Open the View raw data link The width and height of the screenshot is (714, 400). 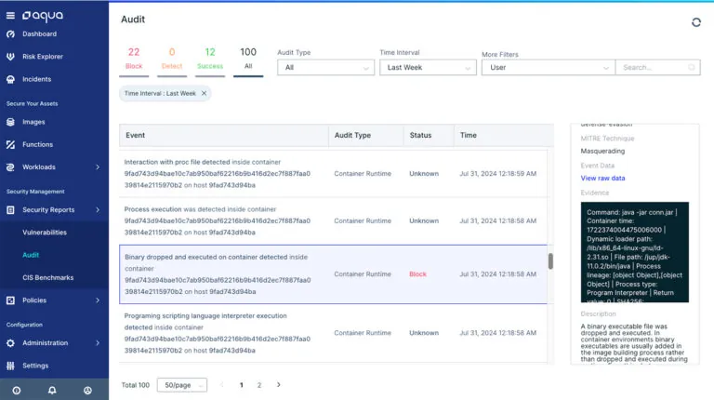coord(602,178)
